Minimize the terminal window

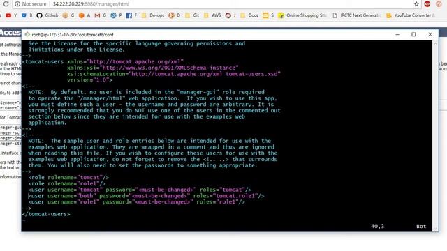coord(397,34)
